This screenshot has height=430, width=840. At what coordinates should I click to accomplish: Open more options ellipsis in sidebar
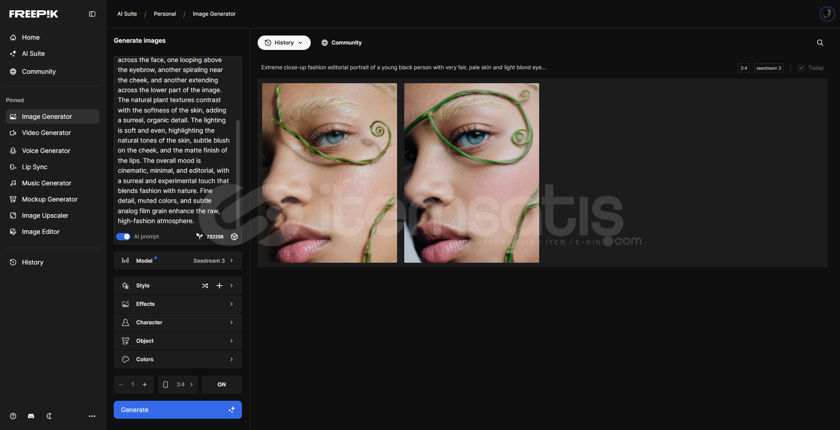tap(92, 416)
